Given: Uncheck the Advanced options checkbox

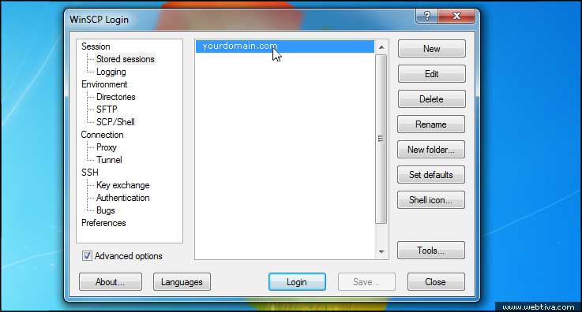Looking at the screenshot, I should pos(87,256).
